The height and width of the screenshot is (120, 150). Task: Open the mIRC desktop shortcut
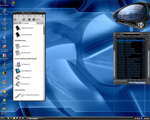(x=13, y=3)
